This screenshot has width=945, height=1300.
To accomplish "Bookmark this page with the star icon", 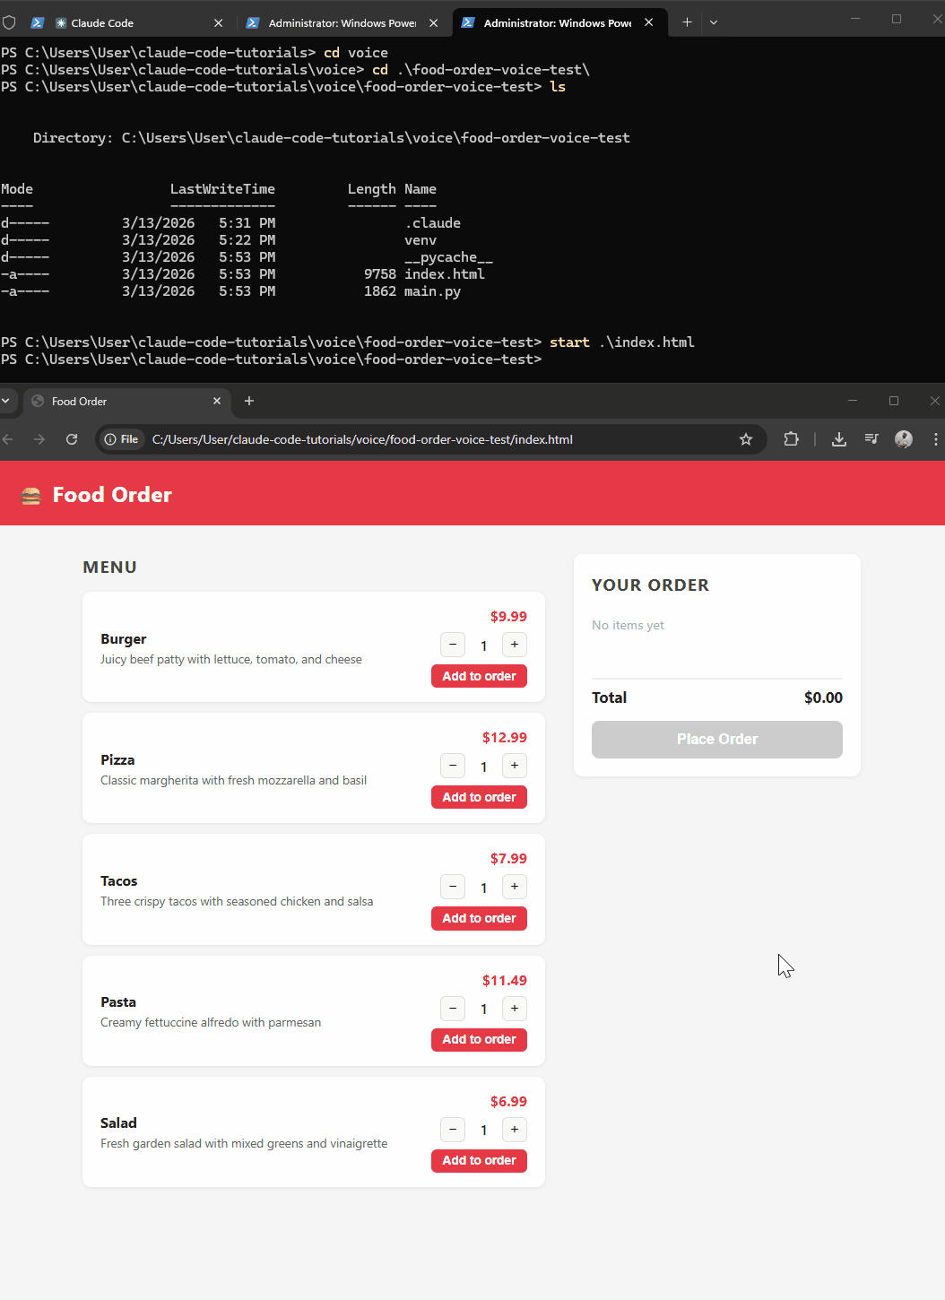I will pyautogui.click(x=745, y=439).
